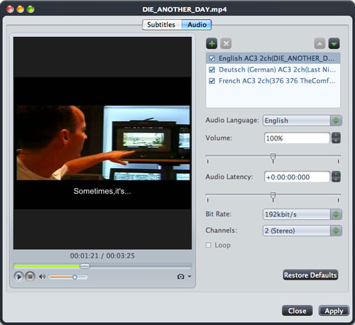Image resolution: width=355 pixels, height=325 pixels.
Task: Move audio track down in list
Action: tap(334, 43)
